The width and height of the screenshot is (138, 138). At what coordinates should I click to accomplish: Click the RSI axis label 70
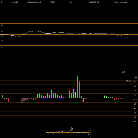pyautogui.click(x=2, y=32)
